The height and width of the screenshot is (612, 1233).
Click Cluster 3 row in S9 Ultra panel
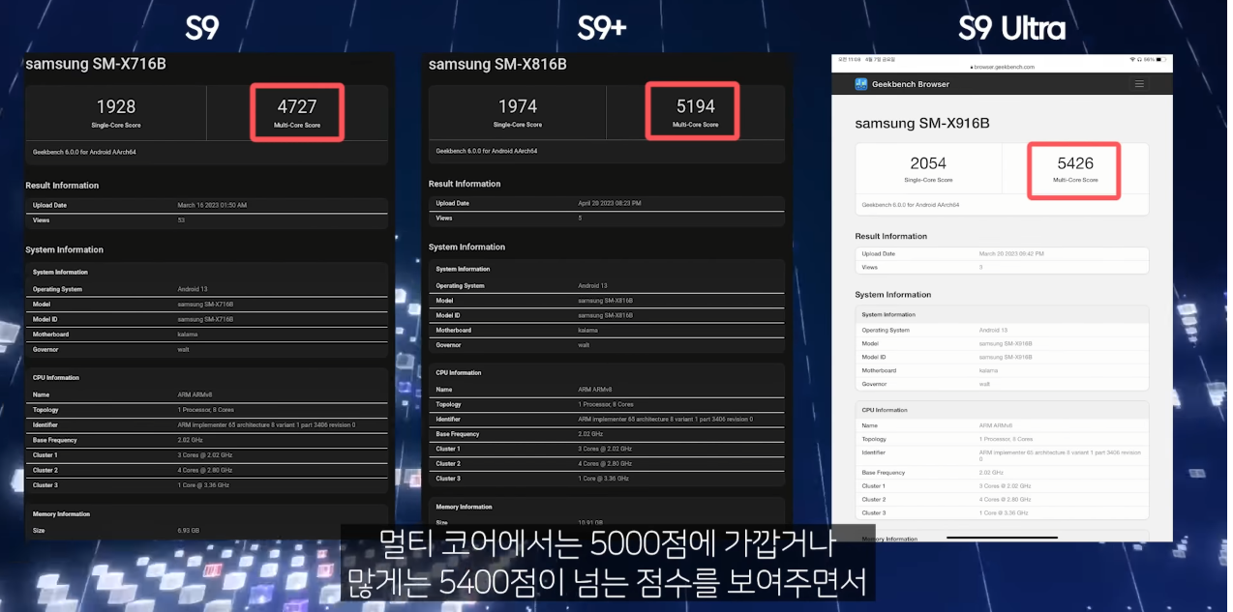tap(1002, 512)
